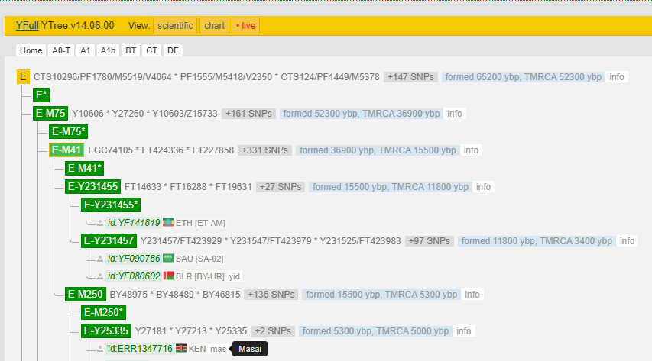Select the E-Y231455 branch node
The image size is (652, 361).
point(92,186)
